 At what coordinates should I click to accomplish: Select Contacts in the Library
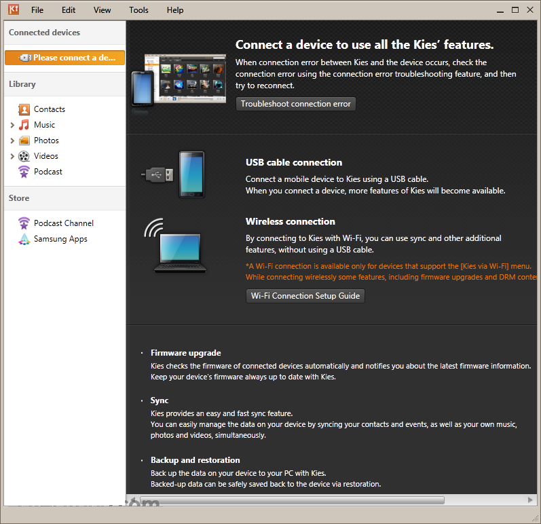50,109
